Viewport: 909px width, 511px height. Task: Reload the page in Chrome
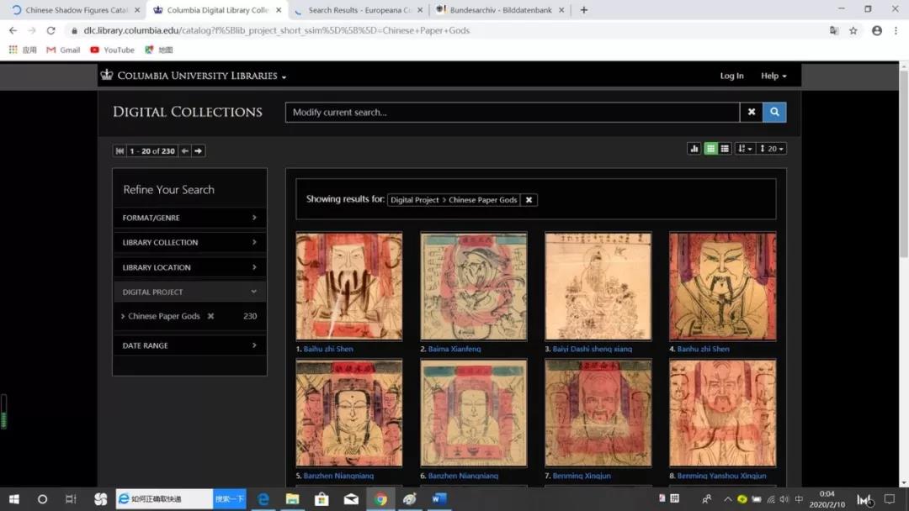(x=50, y=30)
